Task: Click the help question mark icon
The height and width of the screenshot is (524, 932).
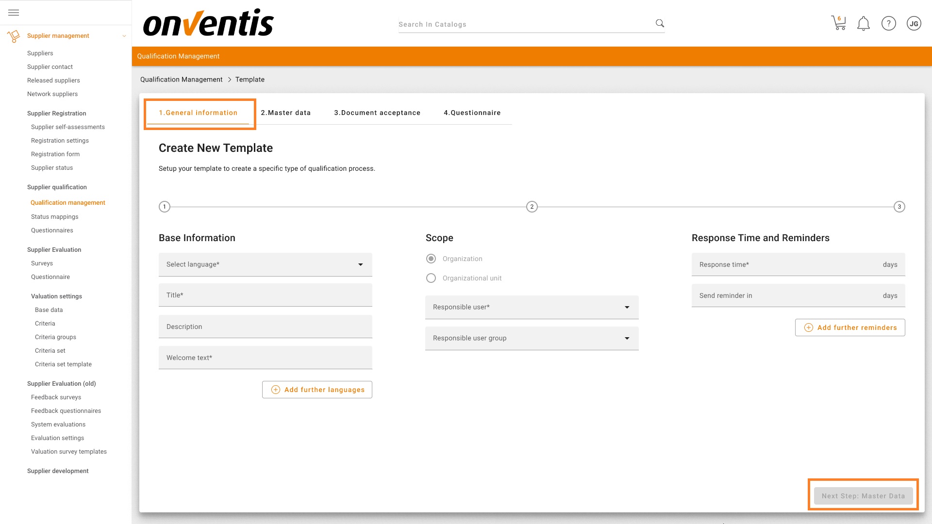Action: [888, 23]
